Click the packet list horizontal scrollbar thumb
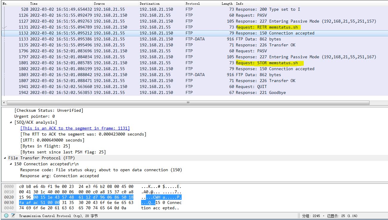This screenshot has width=388, height=220. click(188, 103)
